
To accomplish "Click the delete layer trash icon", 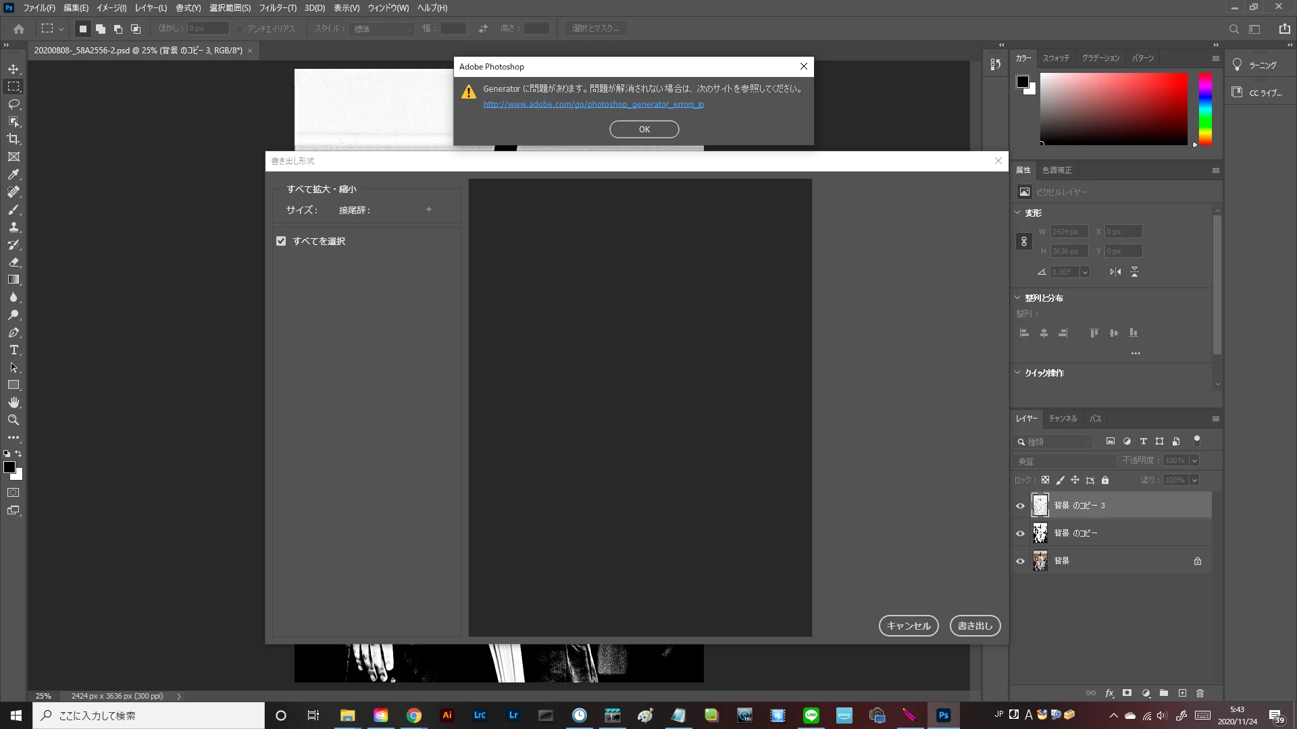I will (1200, 693).
